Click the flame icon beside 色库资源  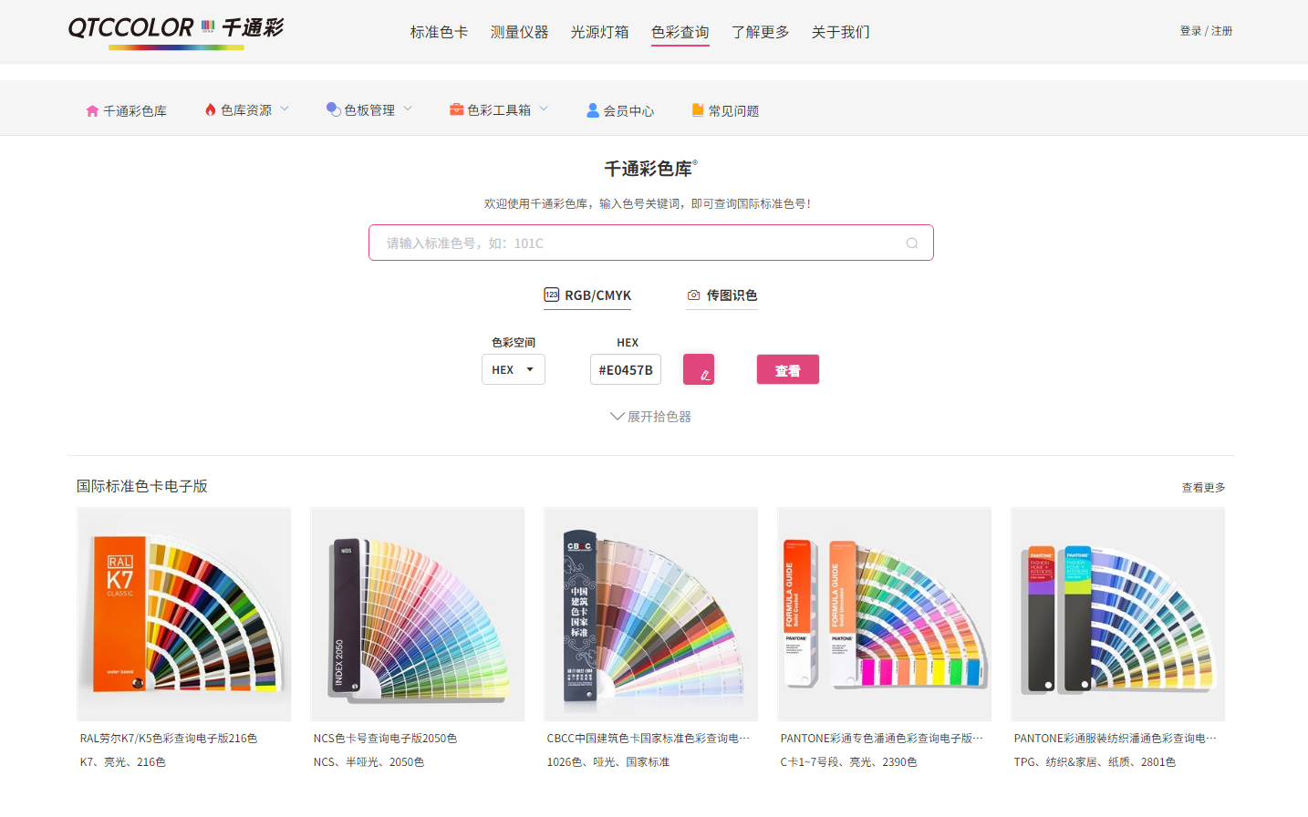pyautogui.click(x=211, y=109)
